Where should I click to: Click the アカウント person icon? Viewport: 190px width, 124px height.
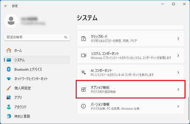[x=9, y=107]
